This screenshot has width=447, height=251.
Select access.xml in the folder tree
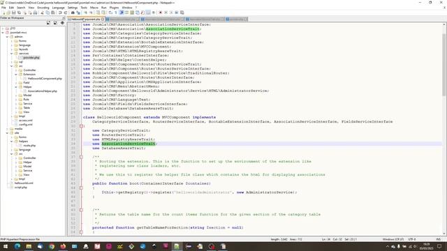click(x=26, y=120)
